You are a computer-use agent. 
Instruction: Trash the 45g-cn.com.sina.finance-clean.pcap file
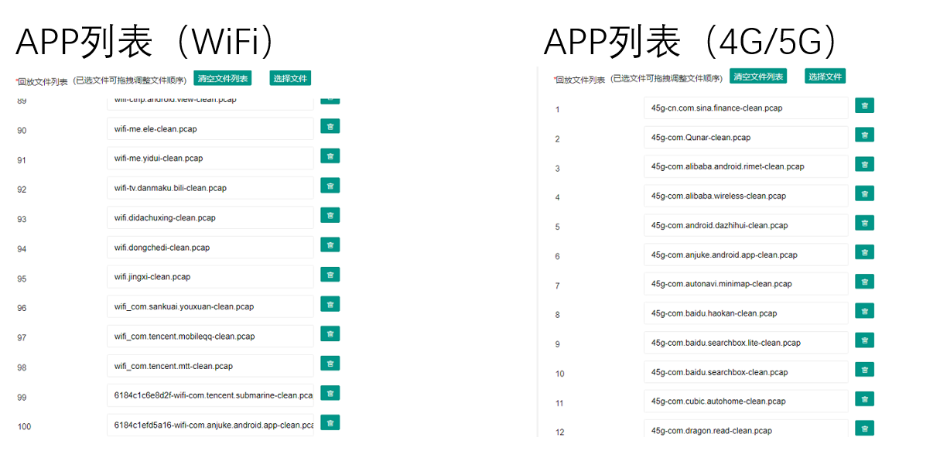click(864, 106)
